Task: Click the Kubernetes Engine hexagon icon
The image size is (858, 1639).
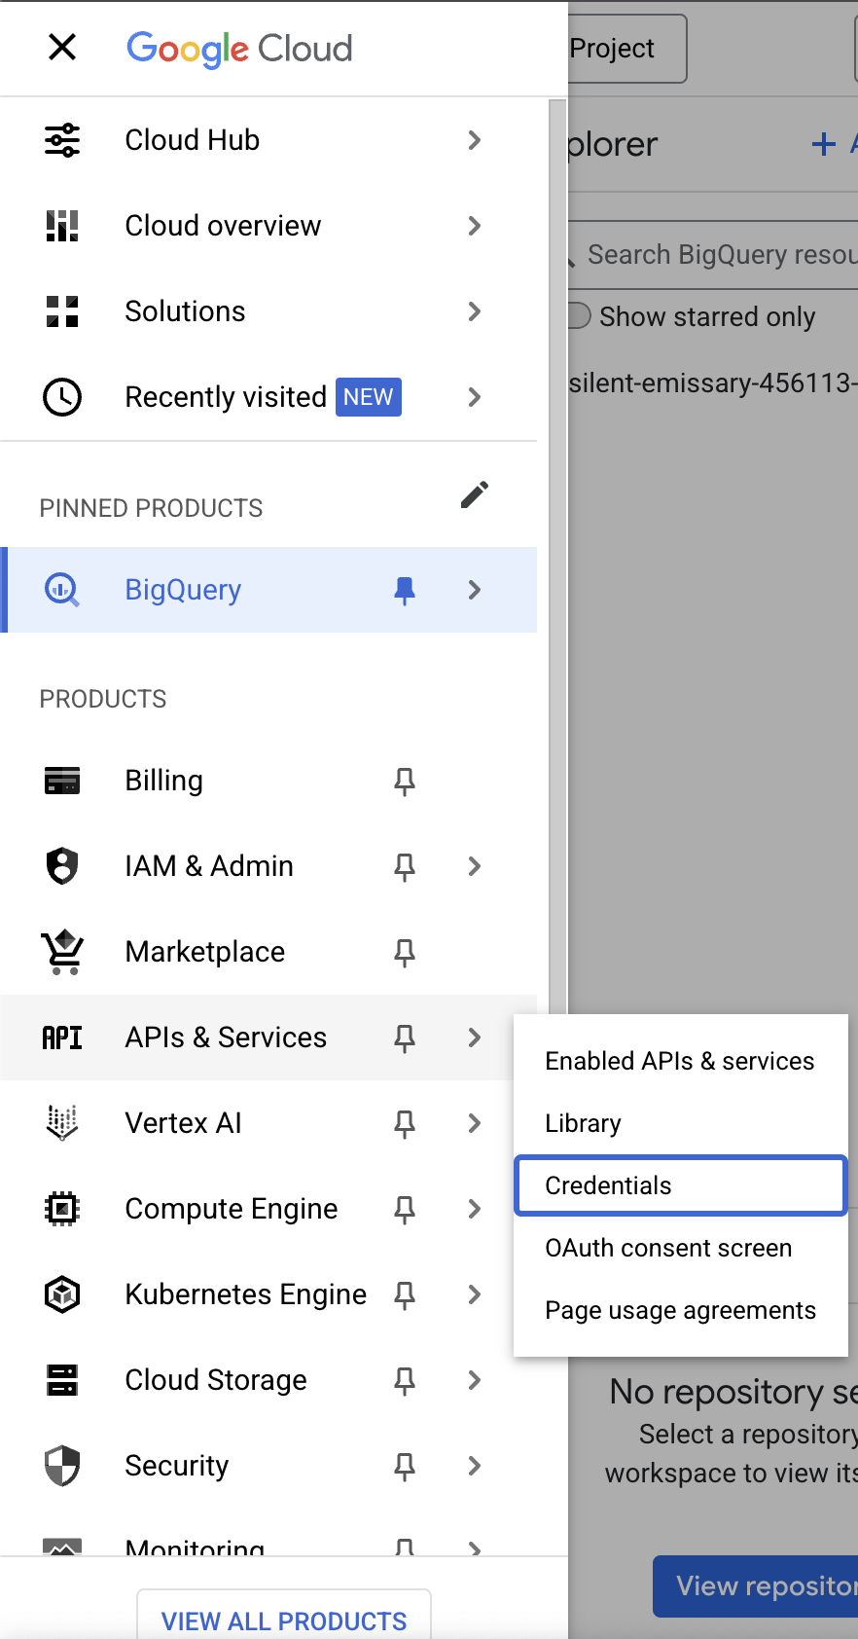Action: pos(62,1294)
